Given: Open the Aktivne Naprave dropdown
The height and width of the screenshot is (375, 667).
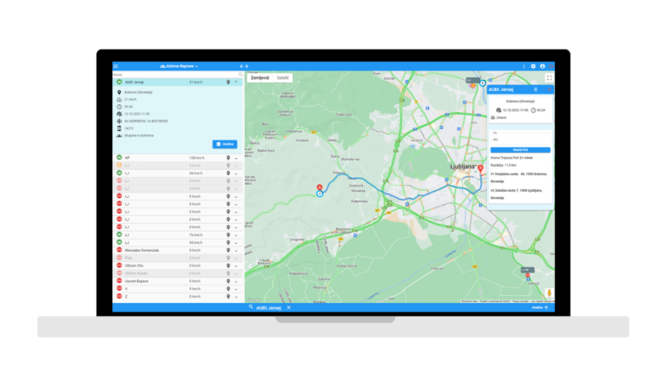Looking at the screenshot, I should [x=180, y=66].
